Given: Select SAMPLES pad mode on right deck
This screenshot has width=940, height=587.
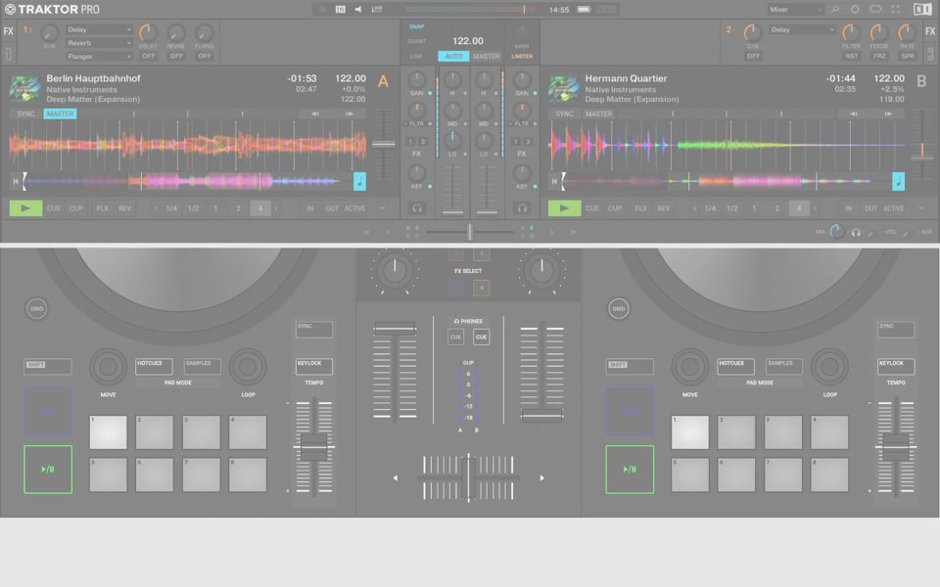Looking at the screenshot, I should pos(783,366).
